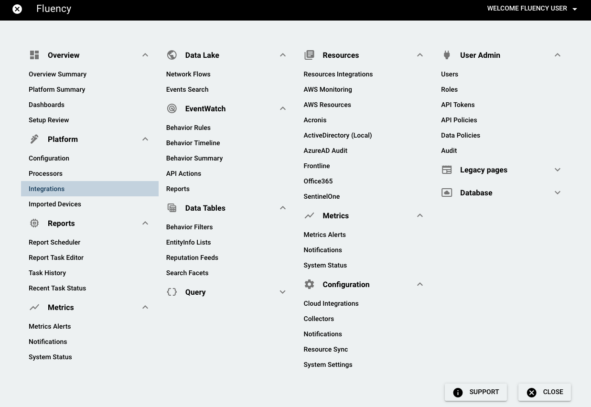This screenshot has width=591, height=407.
Task: Open Cloud Integrations
Action: point(331,303)
